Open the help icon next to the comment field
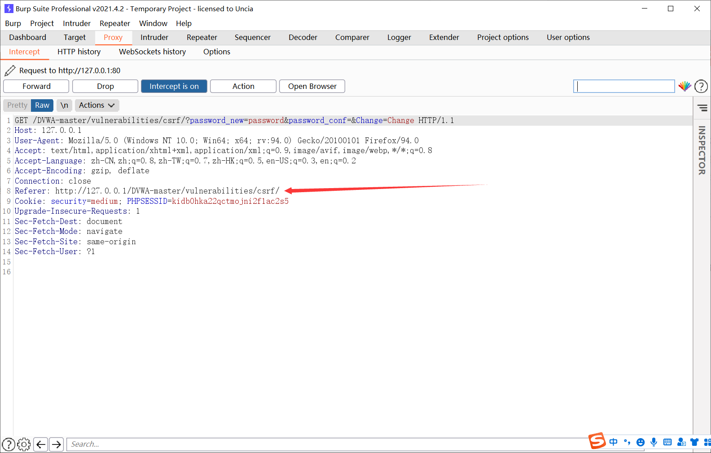 pyautogui.click(x=701, y=86)
